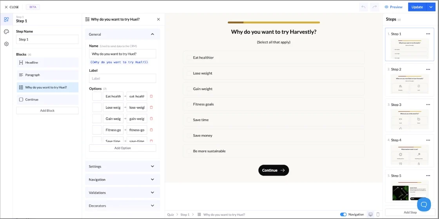Viewport: 439px width, 219px height.
Task: Click the '{{Why do you want to try Huel?}}' variable tag
Action: pos(119,62)
